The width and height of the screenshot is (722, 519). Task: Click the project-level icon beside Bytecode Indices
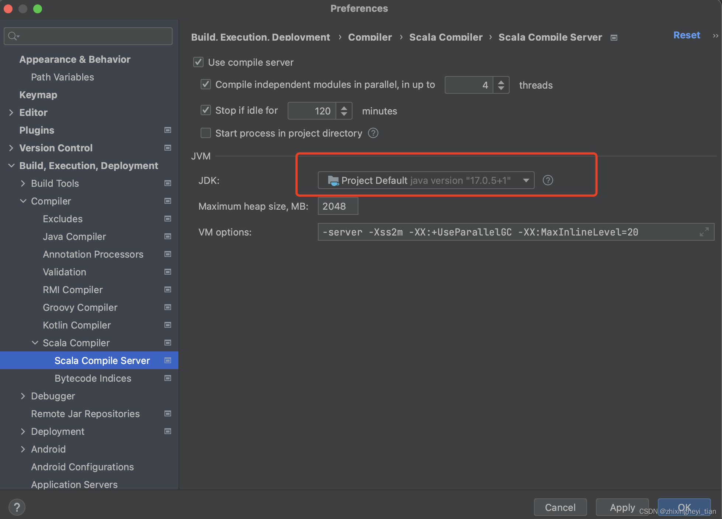coord(168,378)
